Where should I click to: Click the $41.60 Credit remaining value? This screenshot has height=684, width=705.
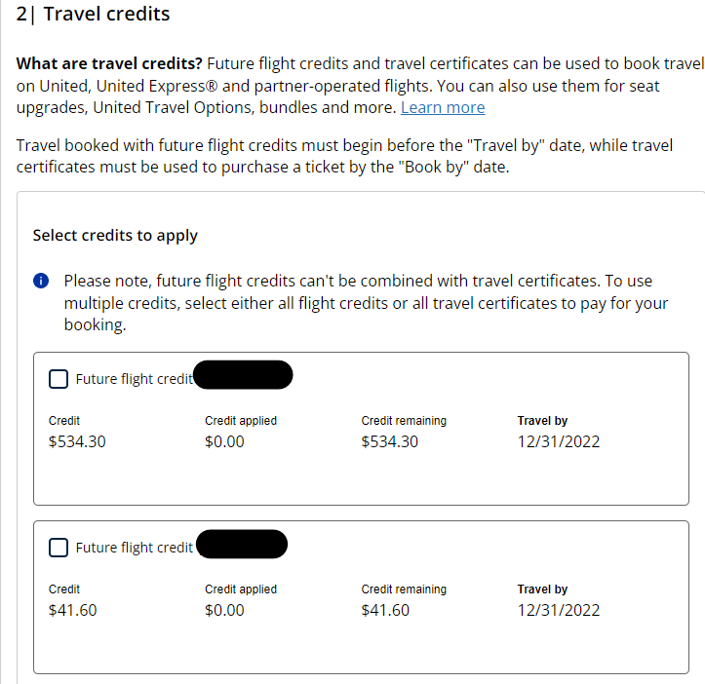click(385, 610)
